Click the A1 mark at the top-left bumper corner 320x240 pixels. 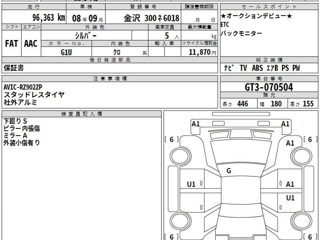coord(196,124)
